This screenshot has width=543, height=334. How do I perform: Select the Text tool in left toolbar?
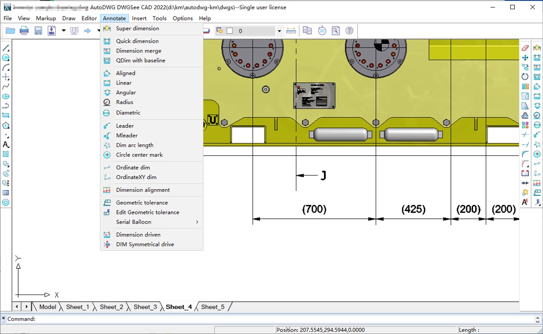[x=6, y=144]
